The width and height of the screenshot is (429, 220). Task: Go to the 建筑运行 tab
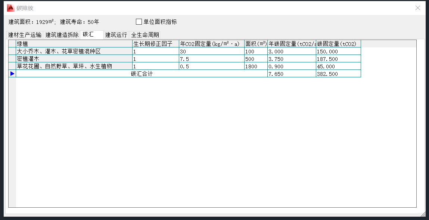116,35
